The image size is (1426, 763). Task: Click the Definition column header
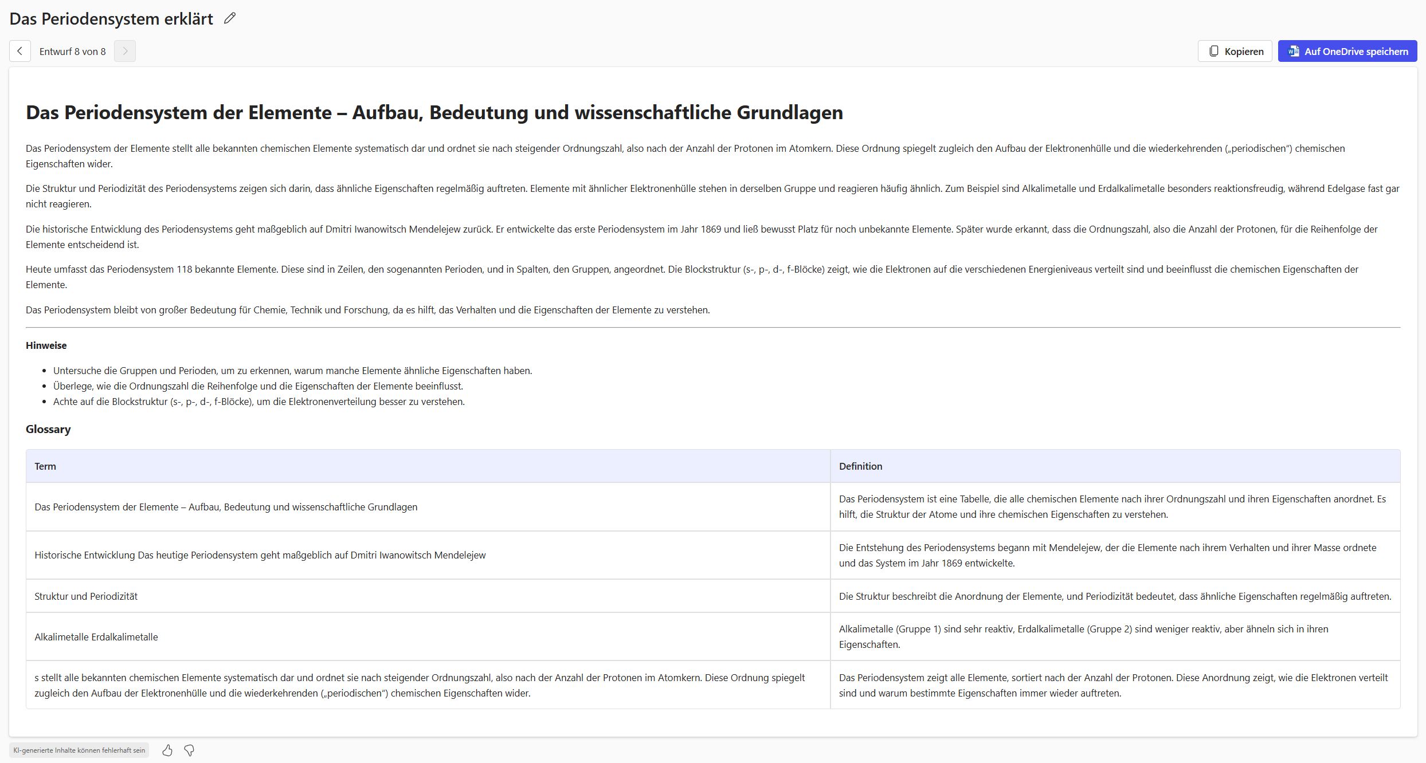pyautogui.click(x=860, y=466)
